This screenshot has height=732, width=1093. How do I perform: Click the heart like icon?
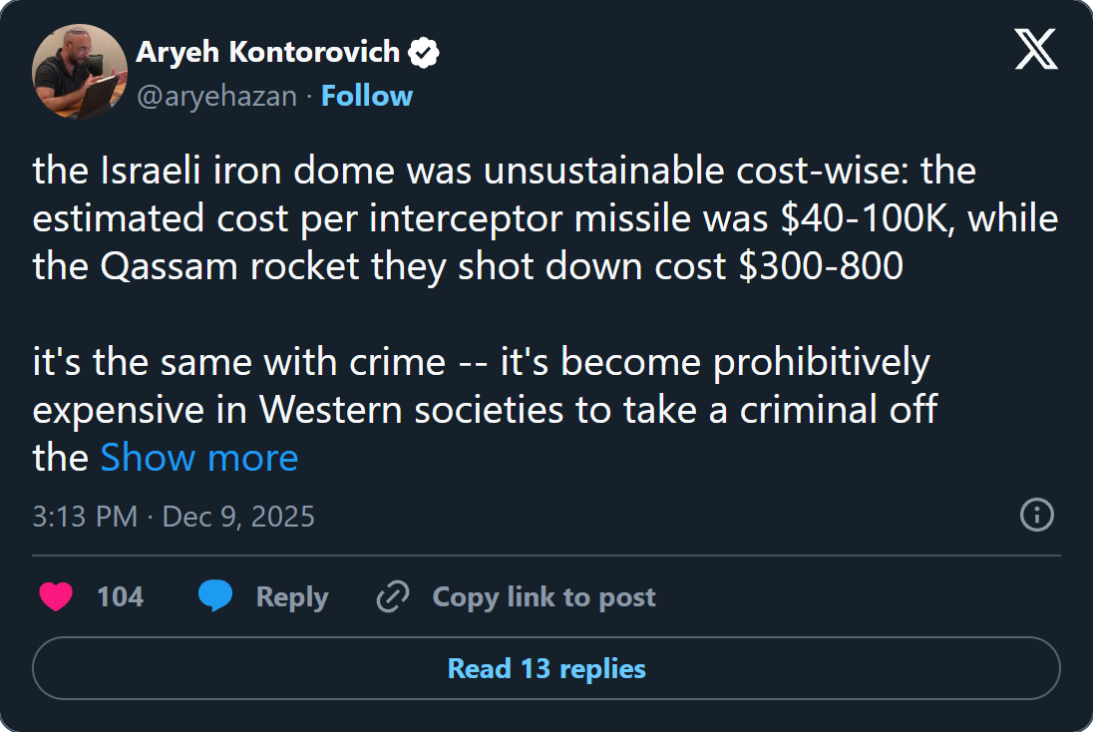click(56, 596)
